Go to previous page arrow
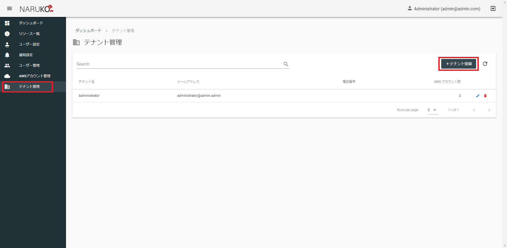 (x=474, y=110)
